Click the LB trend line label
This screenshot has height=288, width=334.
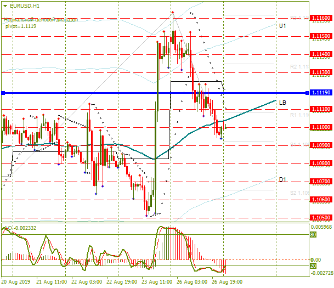click(282, 103)
